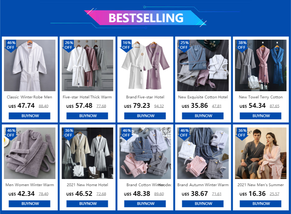This screenshot has height=214, width=291.
Task: Click 46% OFF badge on Brand Autumn Winter Warm
Action: click(184, 134)
